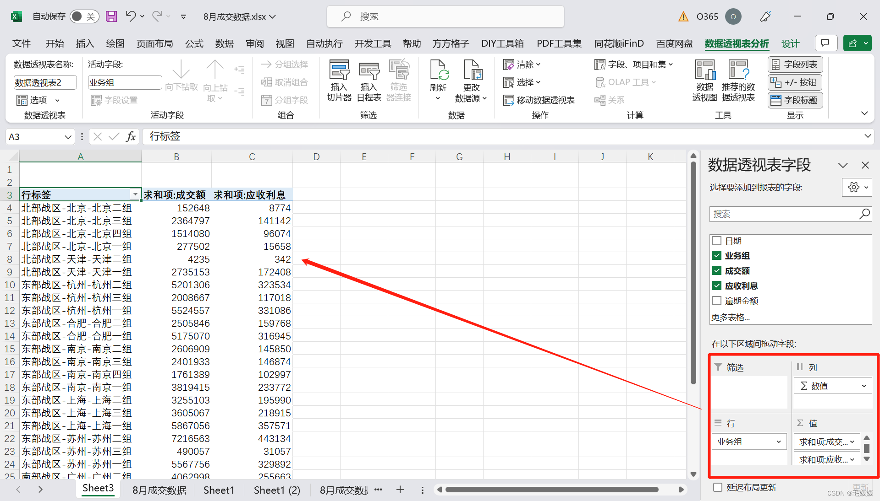
Task: Enable 延迟布局更新 checkbox
Action: [x=718, y=487]
